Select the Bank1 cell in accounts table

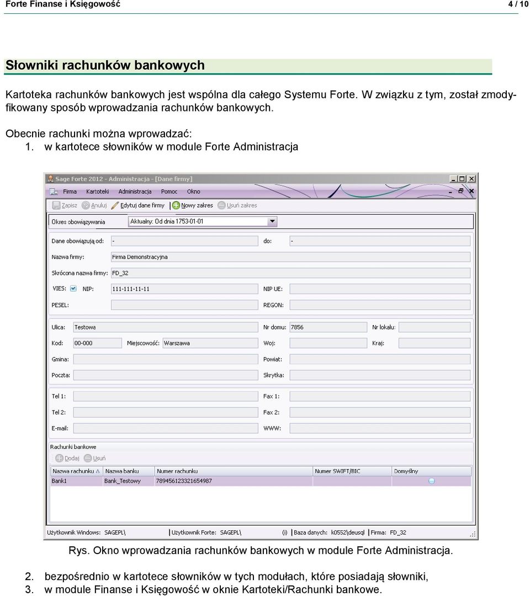76,481
